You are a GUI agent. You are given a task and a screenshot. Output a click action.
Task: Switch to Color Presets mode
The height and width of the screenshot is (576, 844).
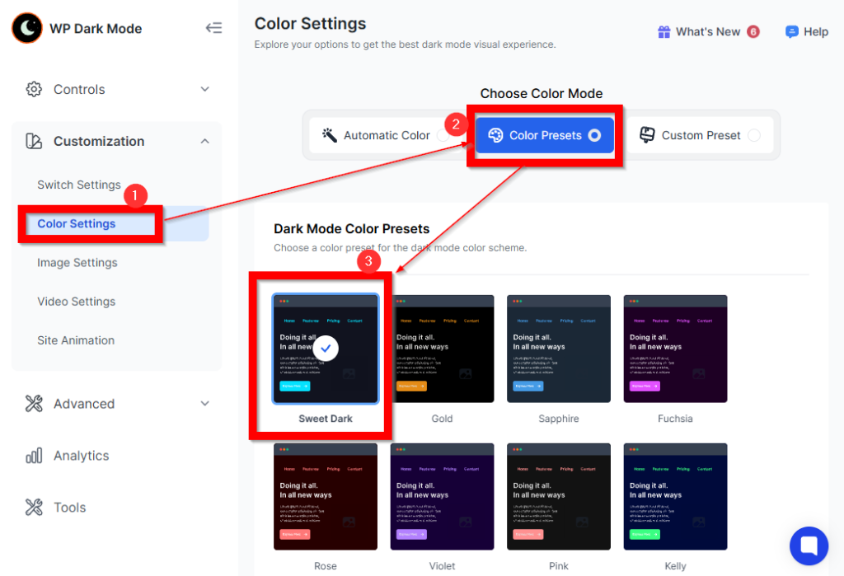545,135
